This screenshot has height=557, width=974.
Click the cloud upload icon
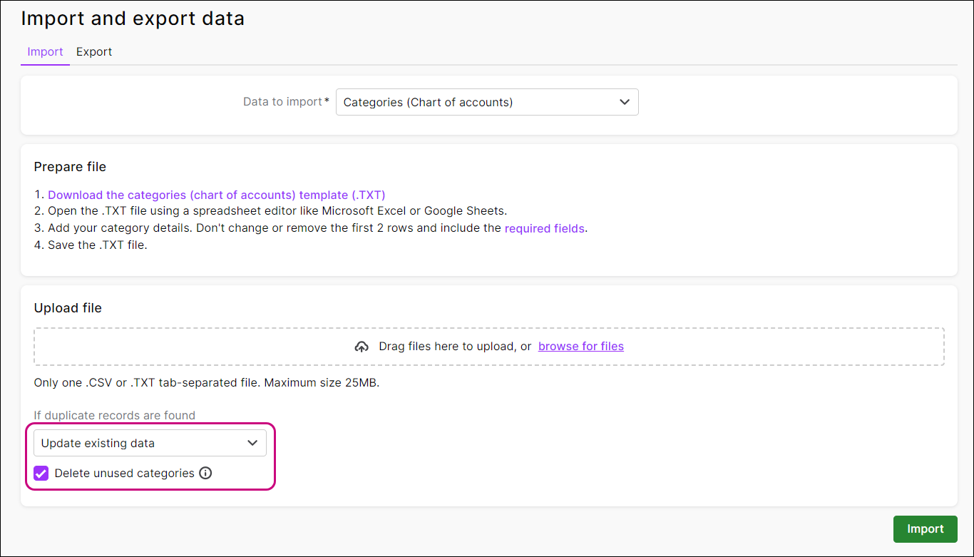tap(362, 346)
